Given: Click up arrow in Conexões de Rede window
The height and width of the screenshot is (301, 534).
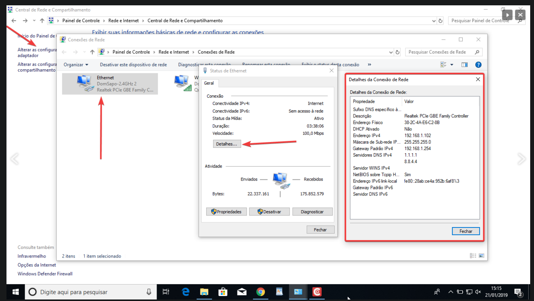Looking at the screenshot, I should click(92, 52).
